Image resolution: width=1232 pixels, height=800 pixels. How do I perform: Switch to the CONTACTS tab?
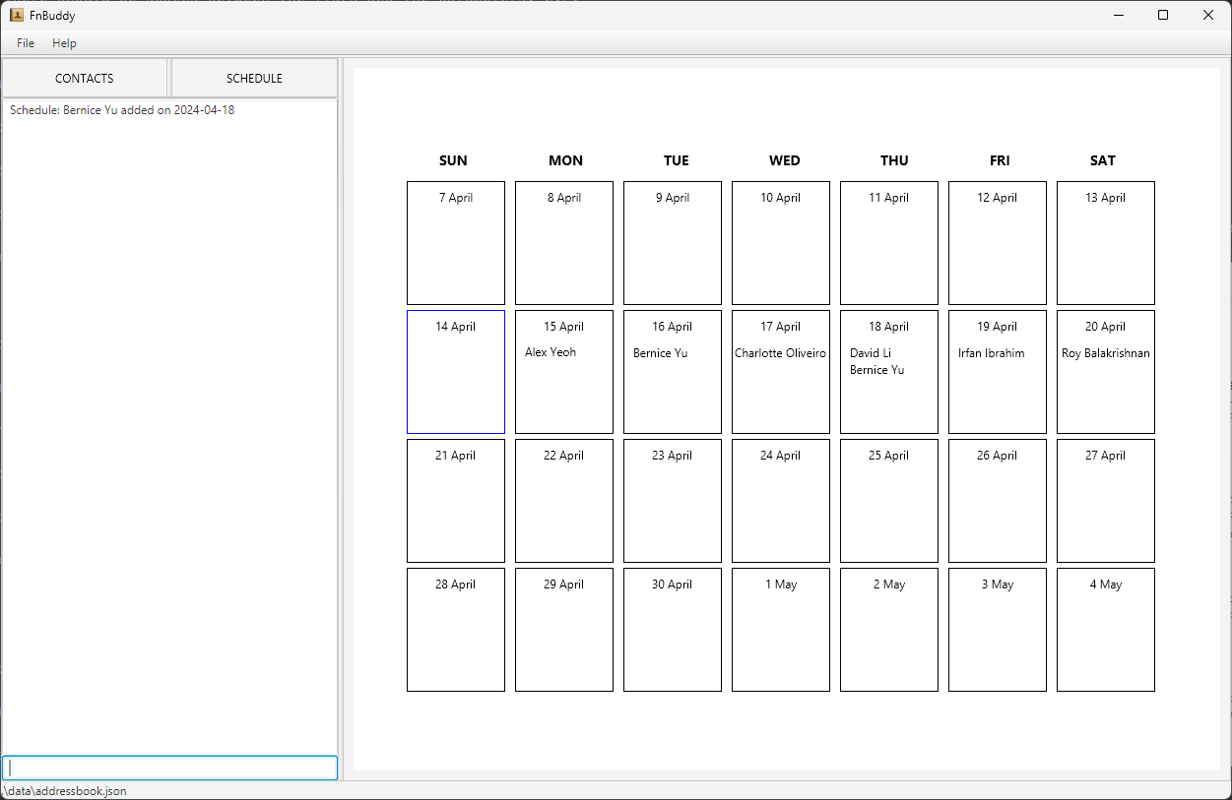pos(85,79)
